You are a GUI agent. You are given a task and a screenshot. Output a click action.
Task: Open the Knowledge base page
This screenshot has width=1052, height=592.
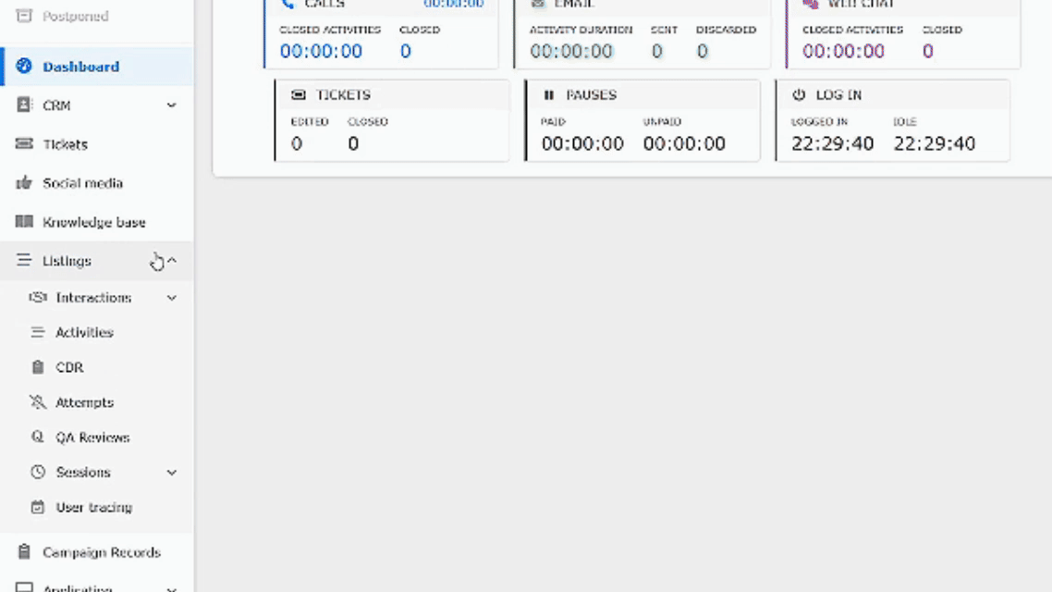tap(93, 222)
